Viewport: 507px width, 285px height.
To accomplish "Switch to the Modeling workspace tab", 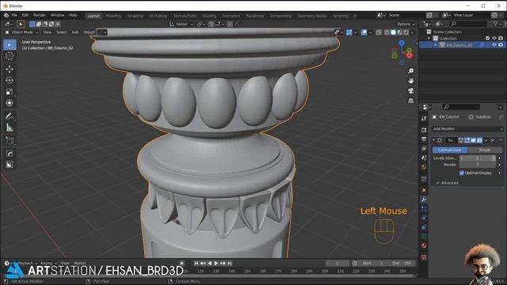I will [x=113, y=16].
